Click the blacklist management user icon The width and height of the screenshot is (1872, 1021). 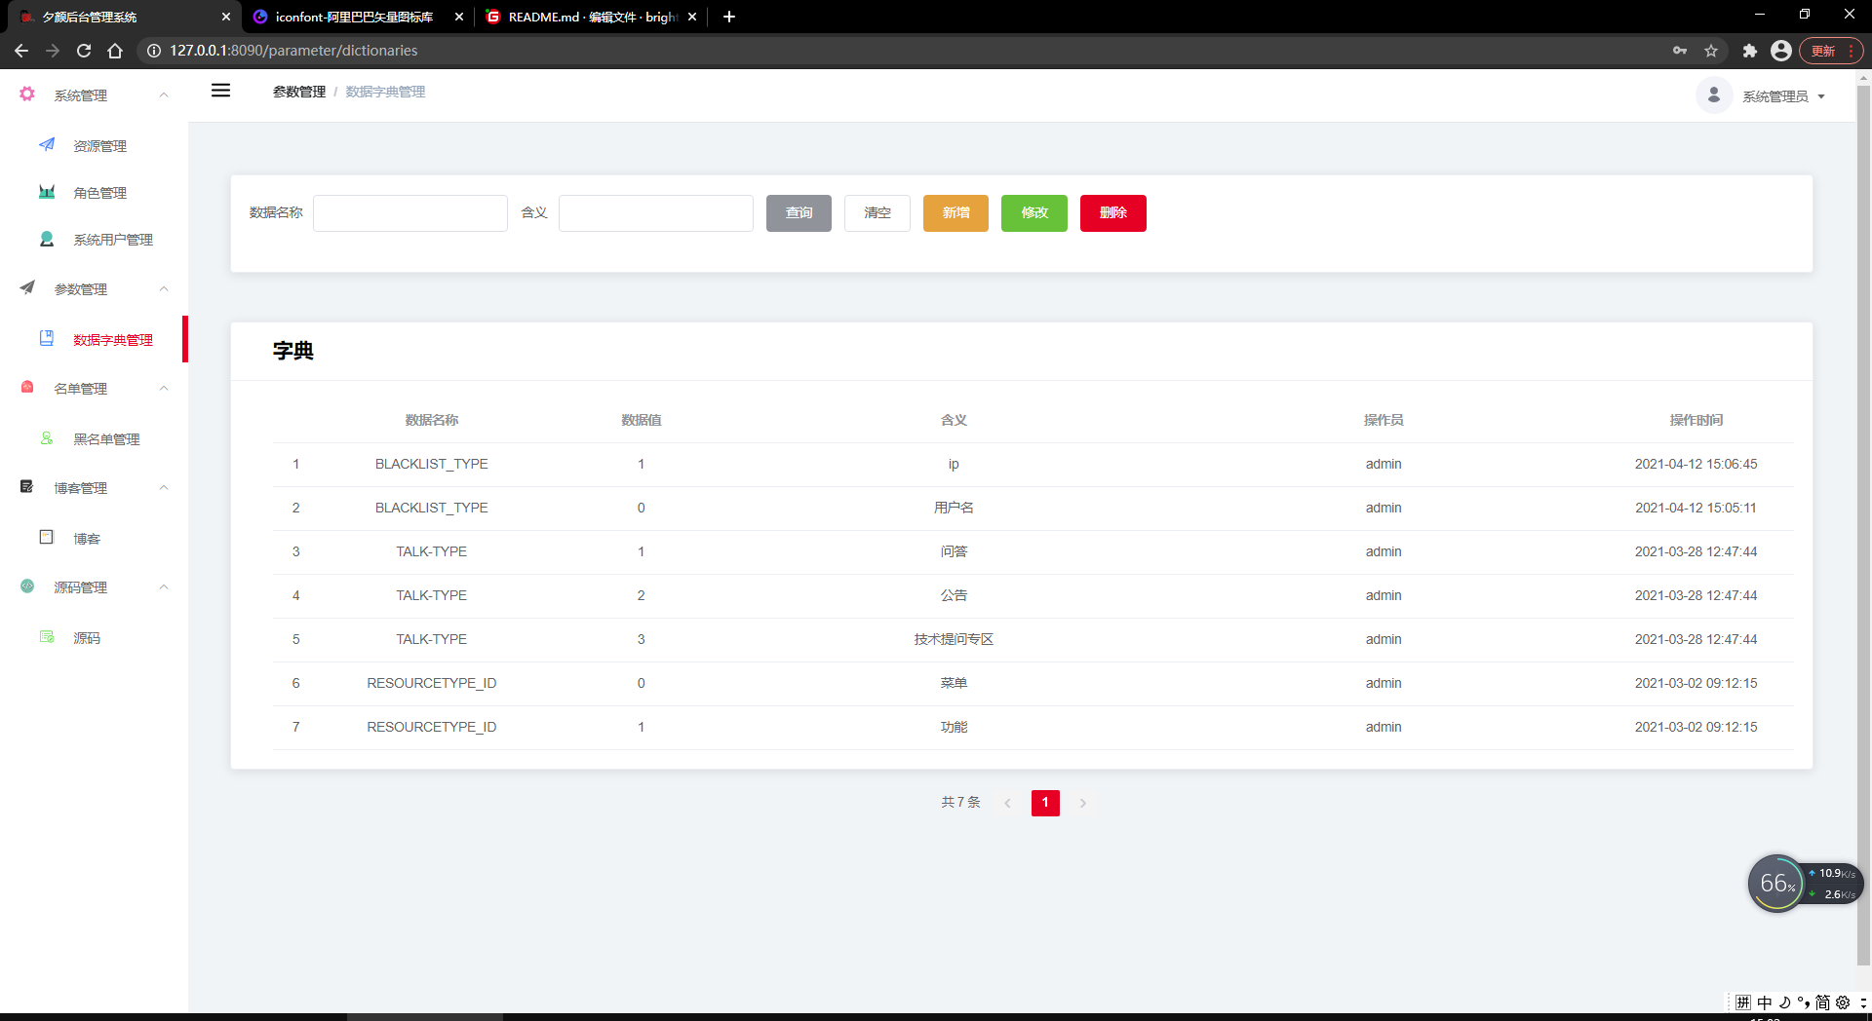(x=47, y=438)
